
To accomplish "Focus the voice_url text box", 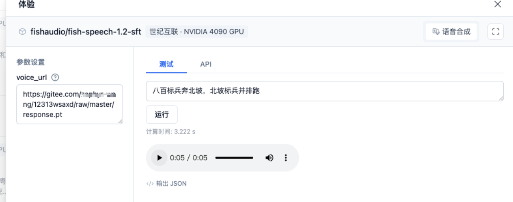I will (69, 104).
